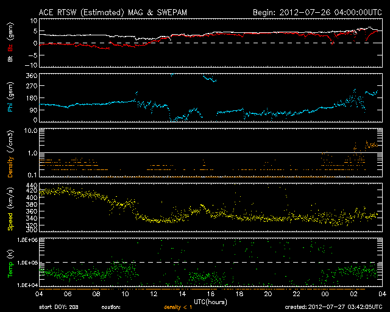Viewport: 390px width, 312px height.
Task: Click the '400' tick on the Speed axis
Action: [x=32, y=198]
